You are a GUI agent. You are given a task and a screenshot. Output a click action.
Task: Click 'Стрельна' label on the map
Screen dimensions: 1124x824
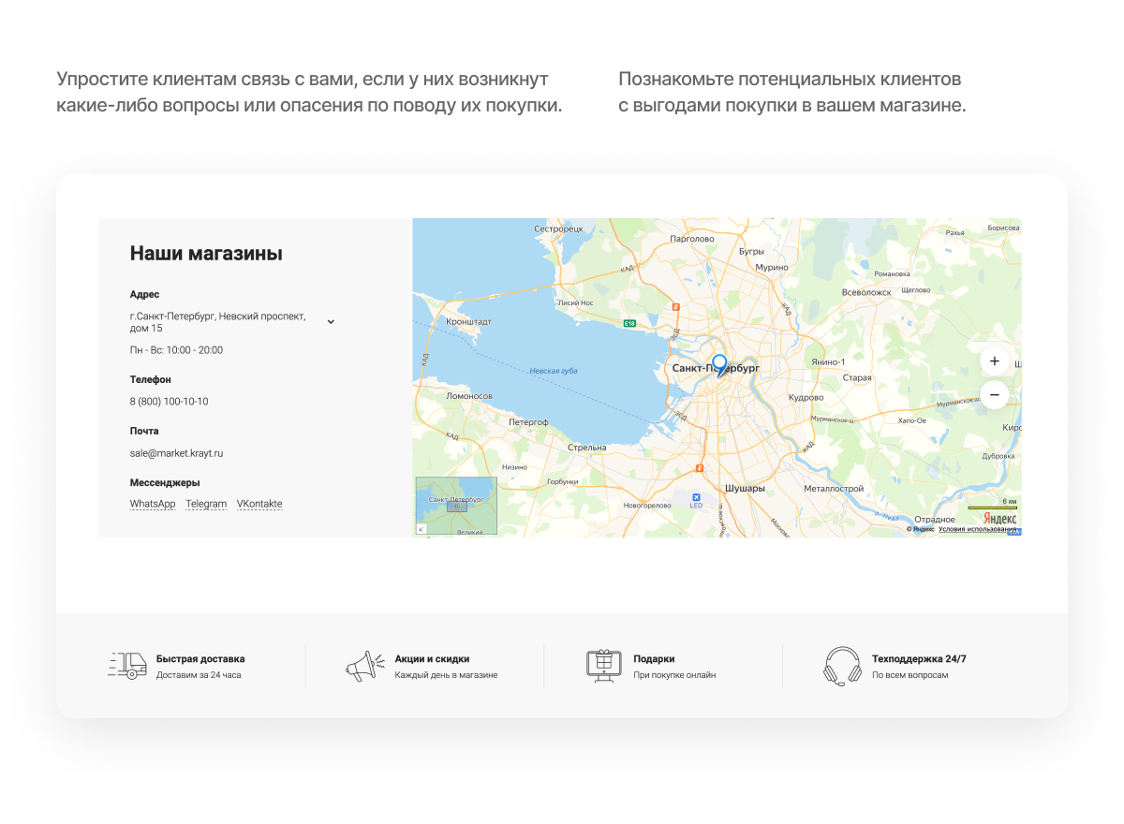[586, 448]
